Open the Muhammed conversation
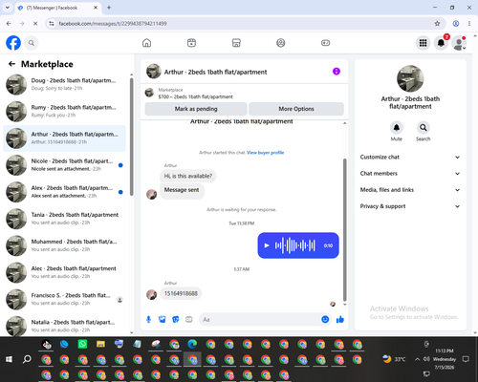The height and width of the screenshot is (382, 478). tap(64, 245)
